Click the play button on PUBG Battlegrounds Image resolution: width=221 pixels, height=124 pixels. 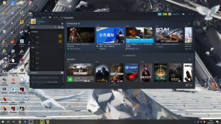click(70, 79)
